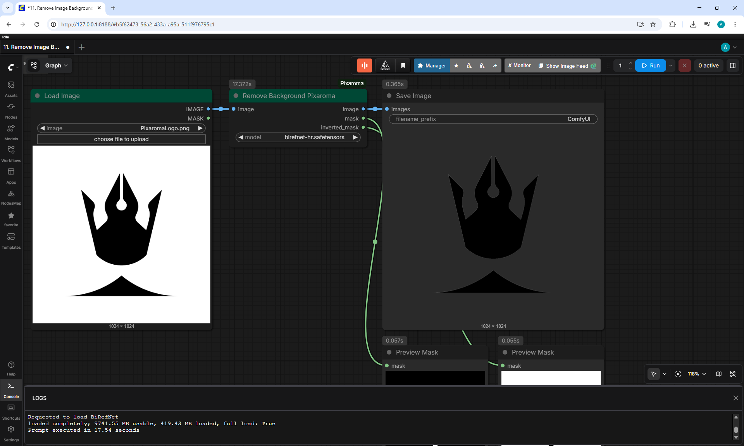Click the triangle logo toolbar icon
Viewport: 744px width, 446px height.
coord(385,65)
